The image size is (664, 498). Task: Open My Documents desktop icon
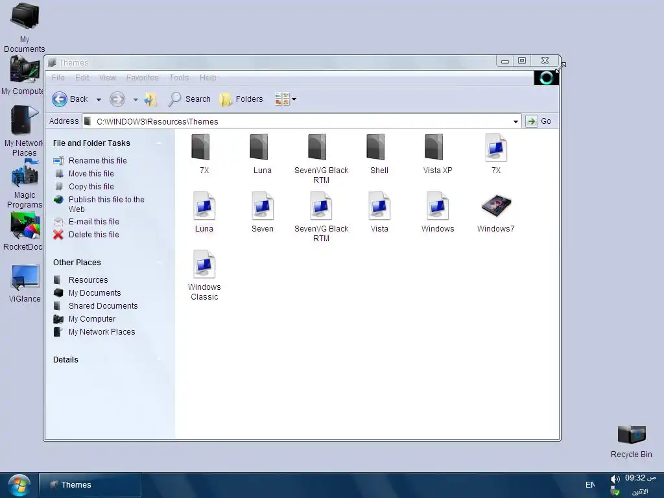tap(24, 27)
